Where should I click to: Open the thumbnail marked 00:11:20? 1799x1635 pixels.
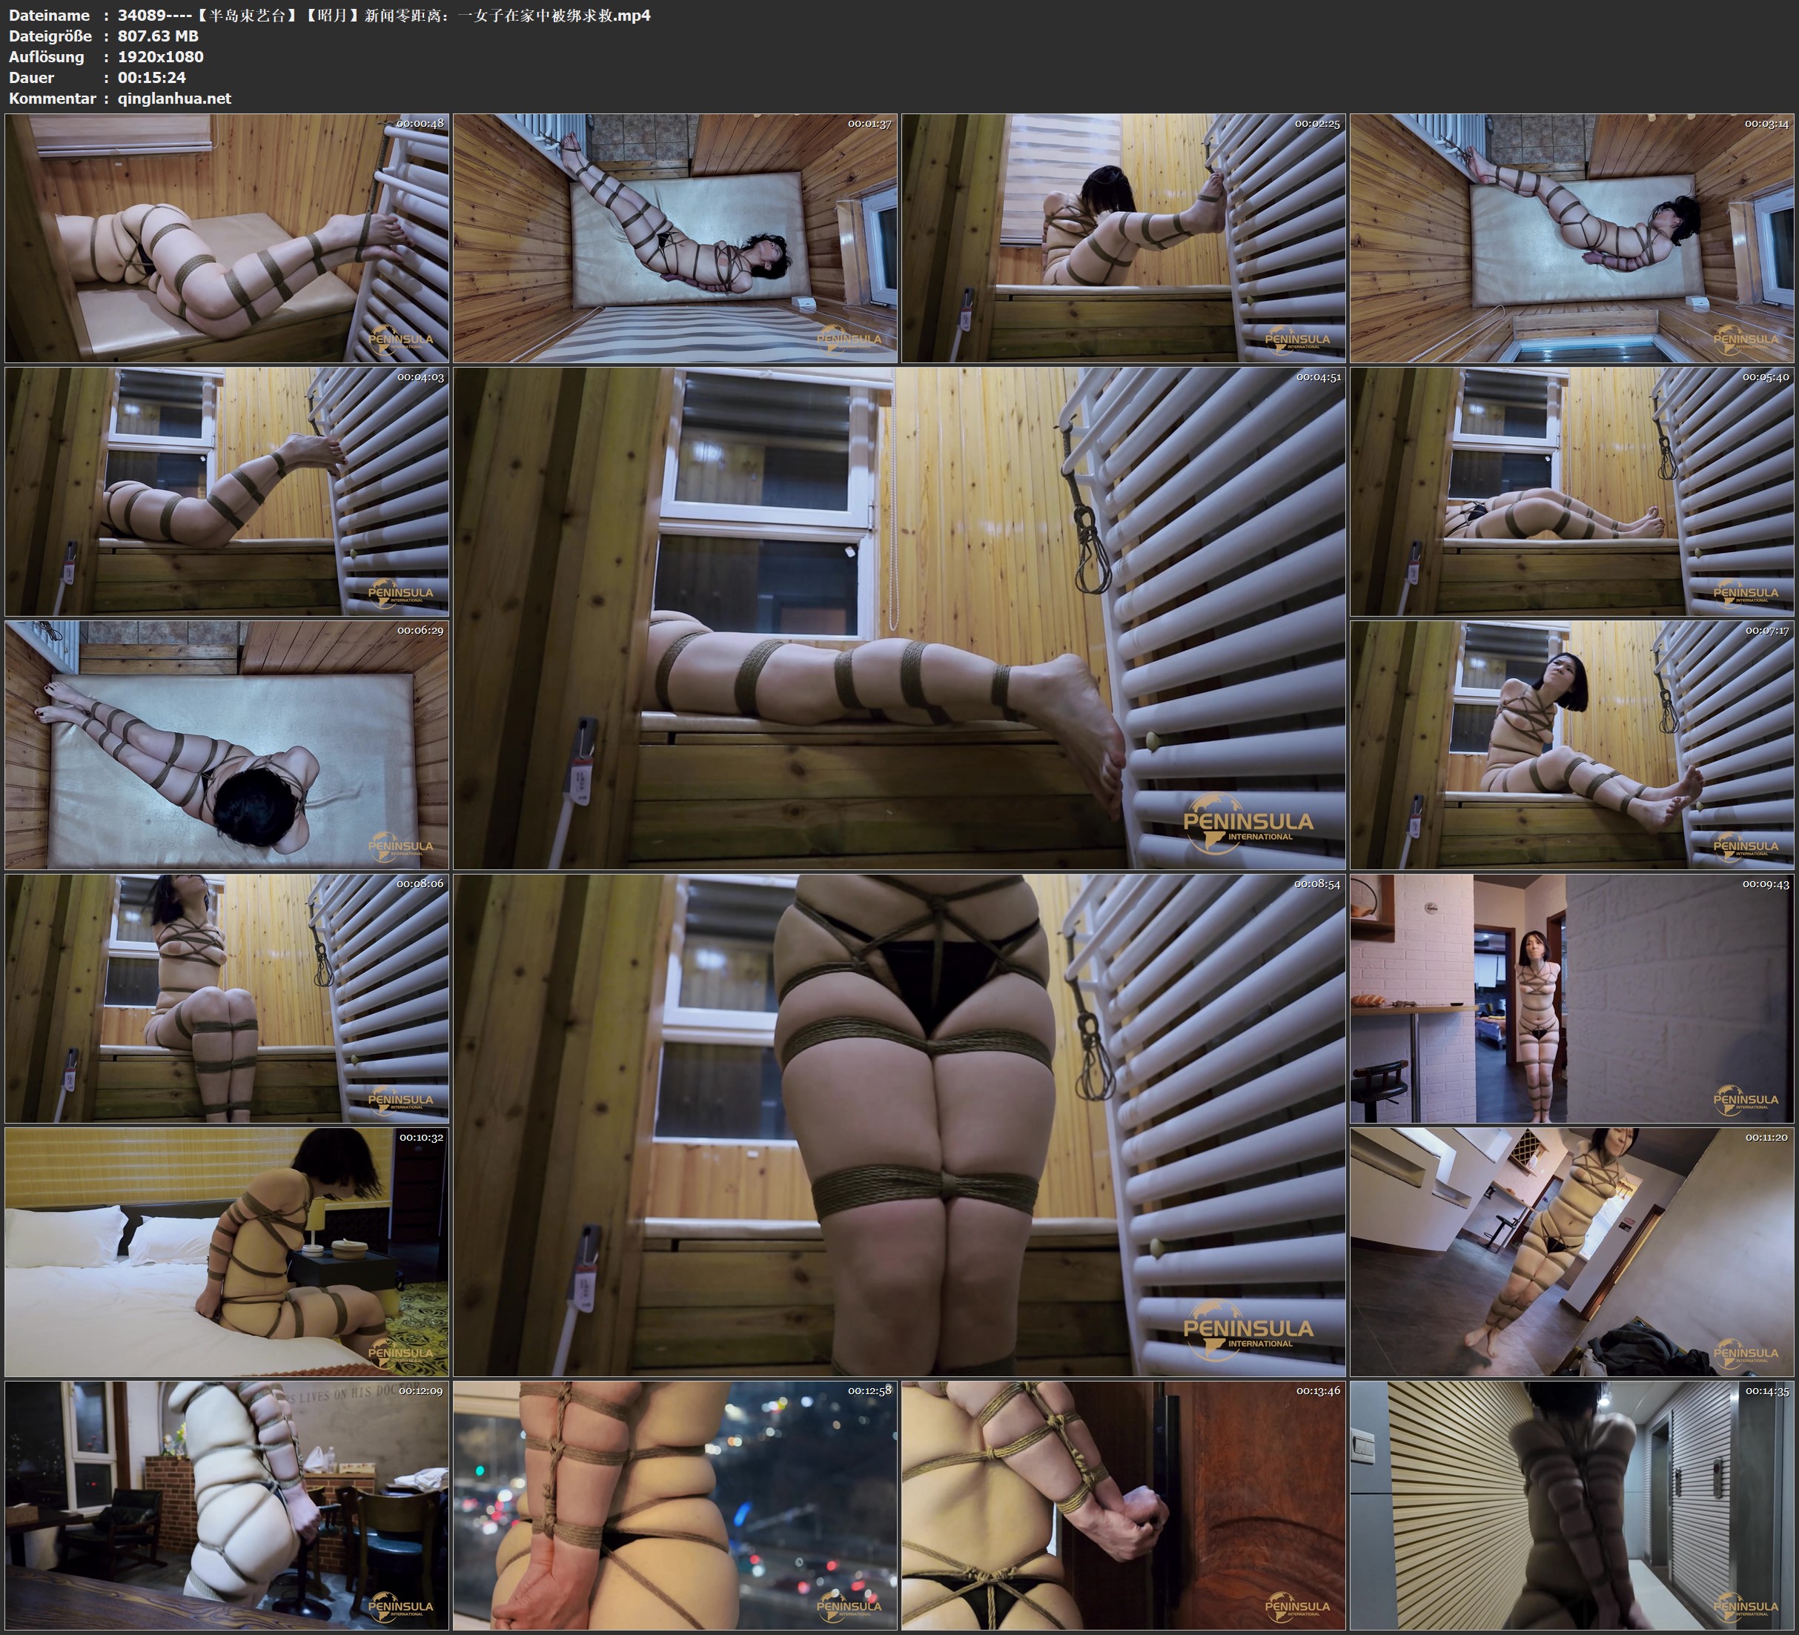pyautogui.click(x=1571, y=1251)
